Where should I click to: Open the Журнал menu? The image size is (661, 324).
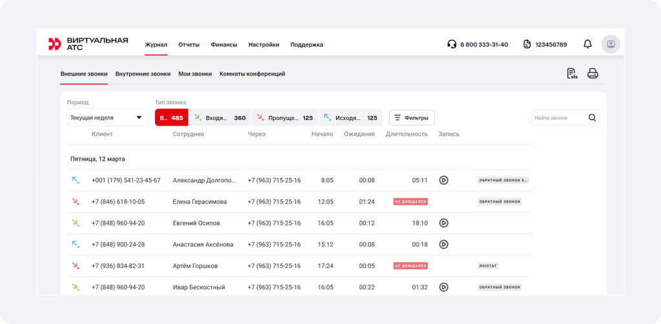156,45
